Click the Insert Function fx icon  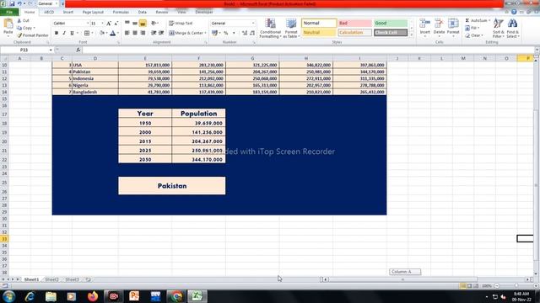(x=78, y=50)
